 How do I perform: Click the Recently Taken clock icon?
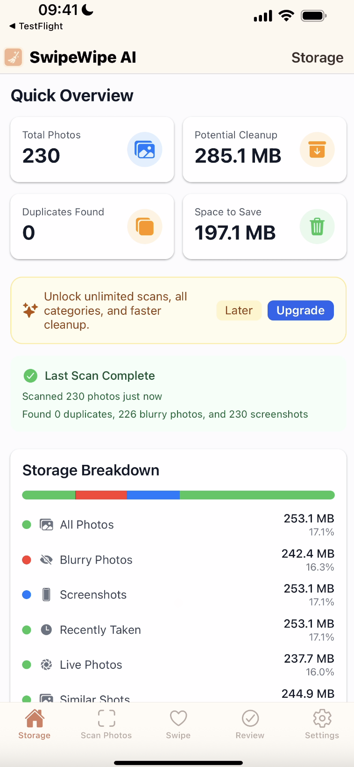(x=46, y=630)
